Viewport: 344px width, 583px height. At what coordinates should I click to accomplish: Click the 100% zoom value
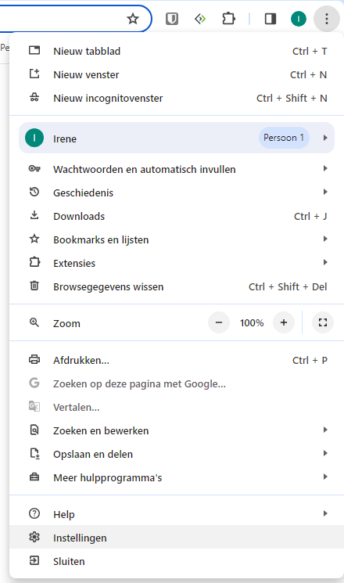click(x=252, y=322)
